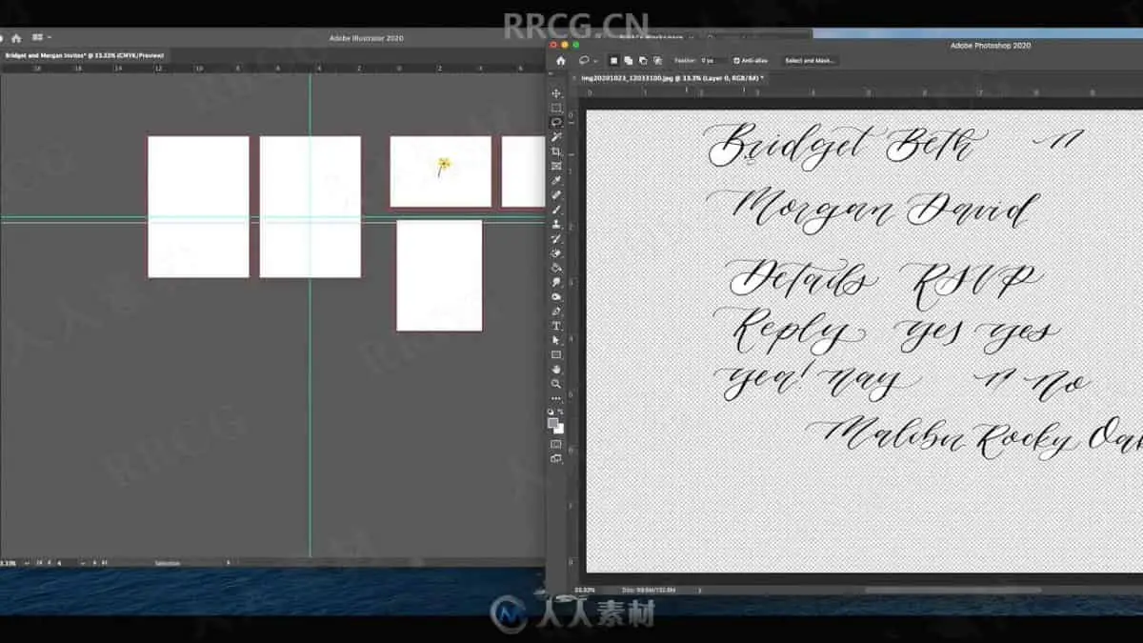Click the Photoshop Home icon

click(x=560, y=60)
